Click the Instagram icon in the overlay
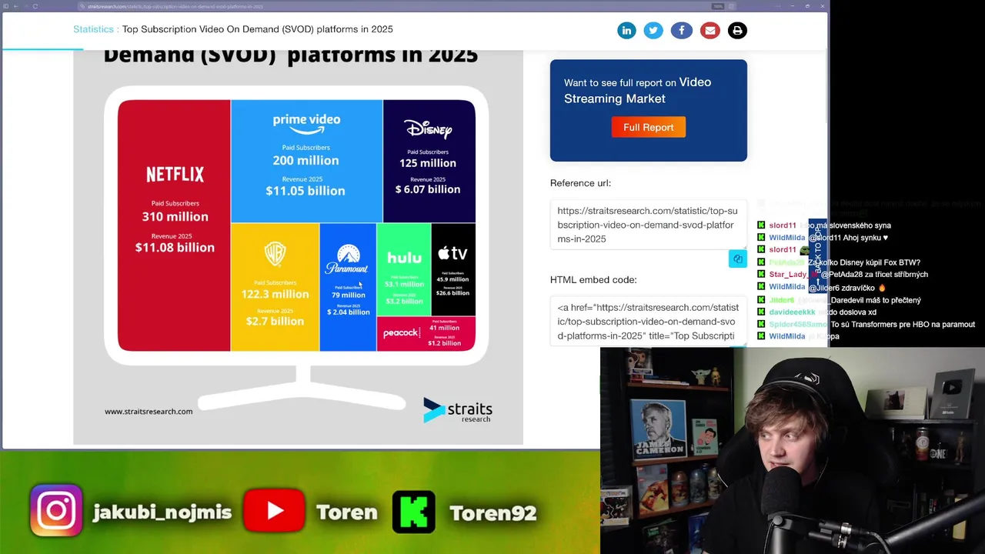The image size is (985, 554). tap(57, 510)
